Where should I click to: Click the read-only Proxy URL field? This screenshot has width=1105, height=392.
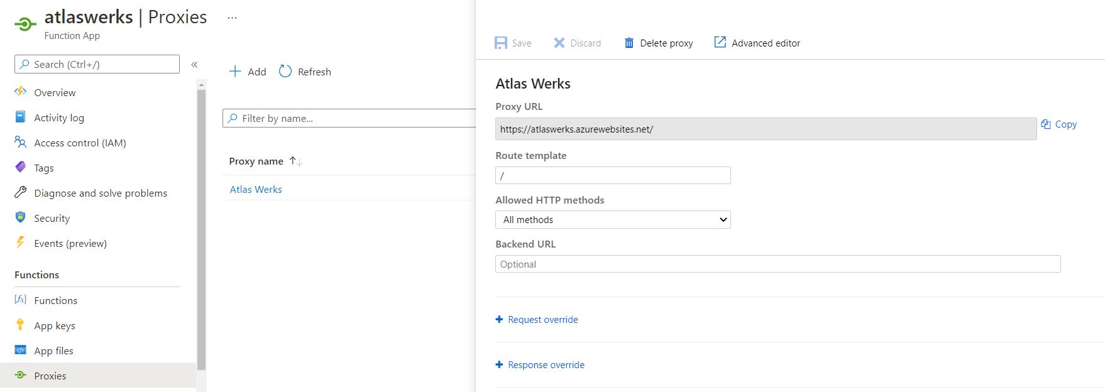pyautogui.click(x=766, y=129)
